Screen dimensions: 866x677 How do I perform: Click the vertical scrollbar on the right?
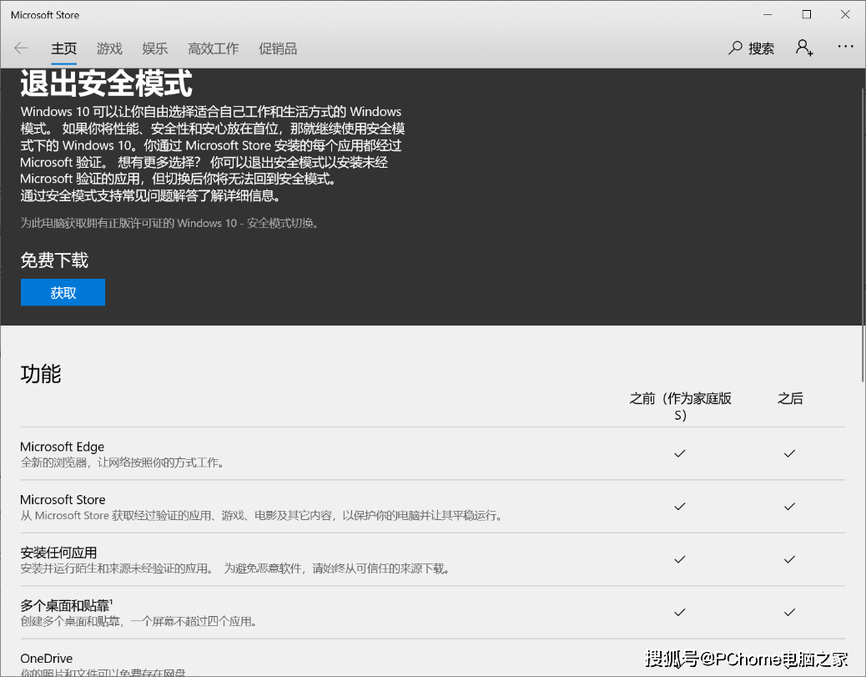863,351
